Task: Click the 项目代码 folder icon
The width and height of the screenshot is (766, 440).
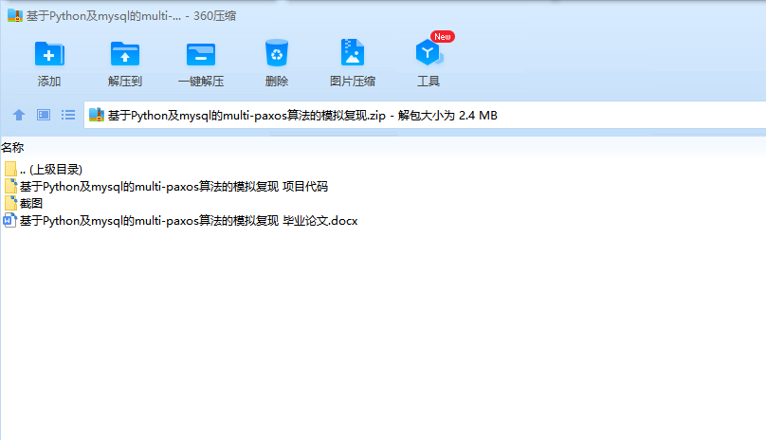Action: 10,186
